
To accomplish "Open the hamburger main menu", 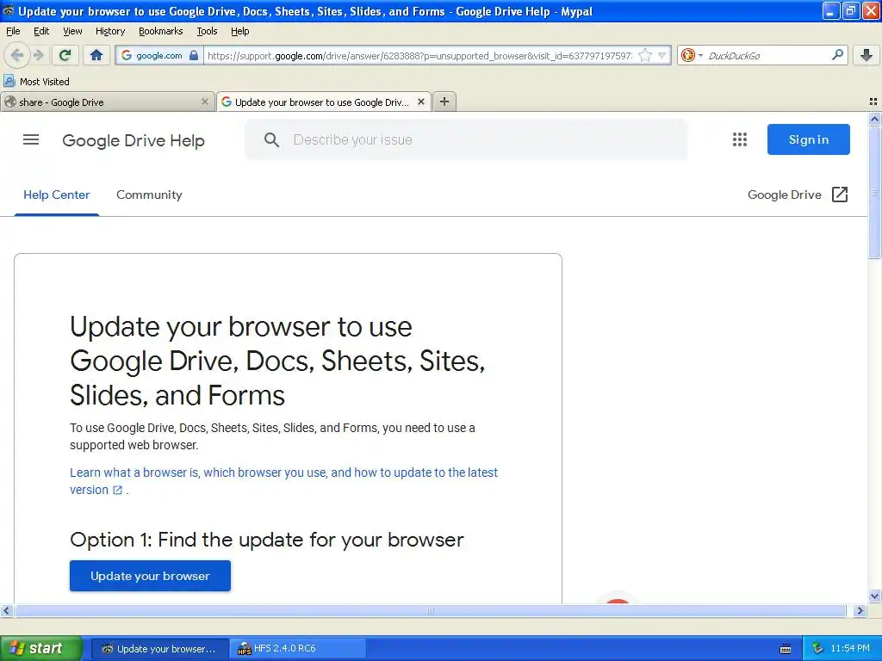I will 31,139.
